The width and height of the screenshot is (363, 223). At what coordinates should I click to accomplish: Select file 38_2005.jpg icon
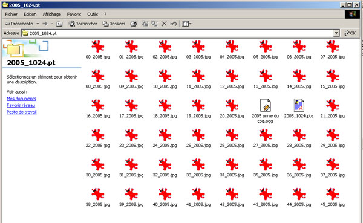[x=97, y=194]
